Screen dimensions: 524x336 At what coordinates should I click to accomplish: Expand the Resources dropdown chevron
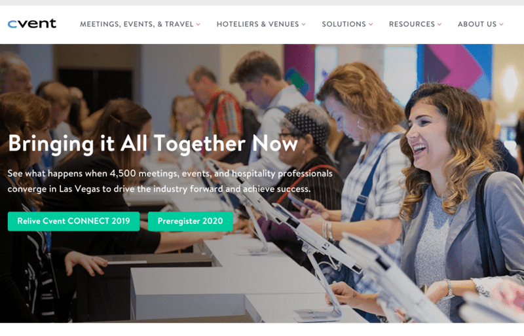(x=440, y=24)
